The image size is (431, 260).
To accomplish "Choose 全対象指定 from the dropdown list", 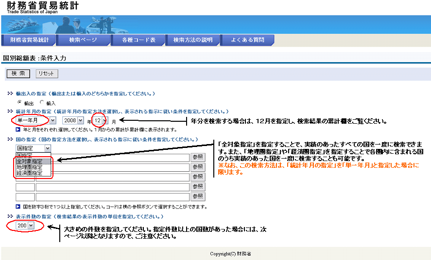I will (30, 161).
